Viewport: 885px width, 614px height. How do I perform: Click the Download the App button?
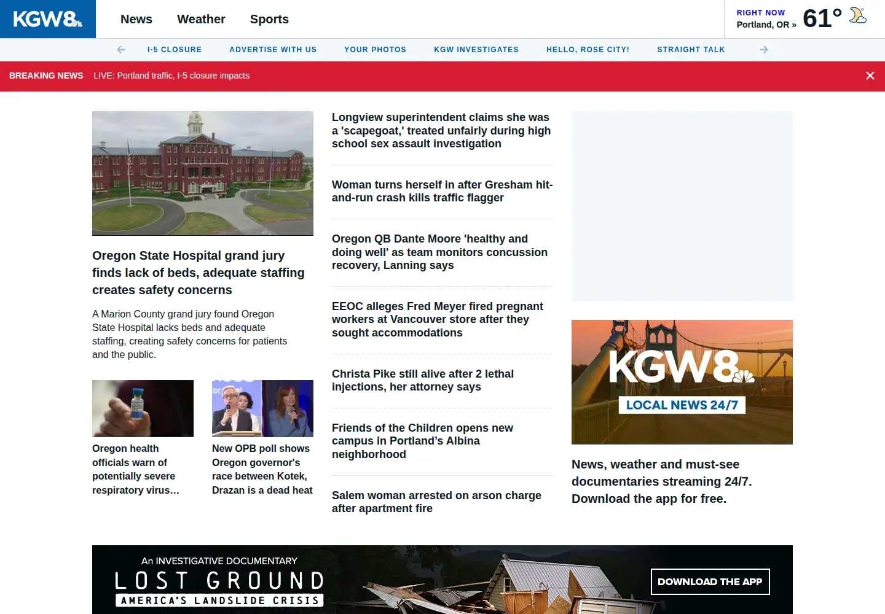pyautogui.click(x=710, y=581)
